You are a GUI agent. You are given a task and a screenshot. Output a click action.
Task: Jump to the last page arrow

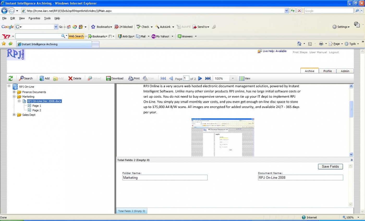coord(208,78)
